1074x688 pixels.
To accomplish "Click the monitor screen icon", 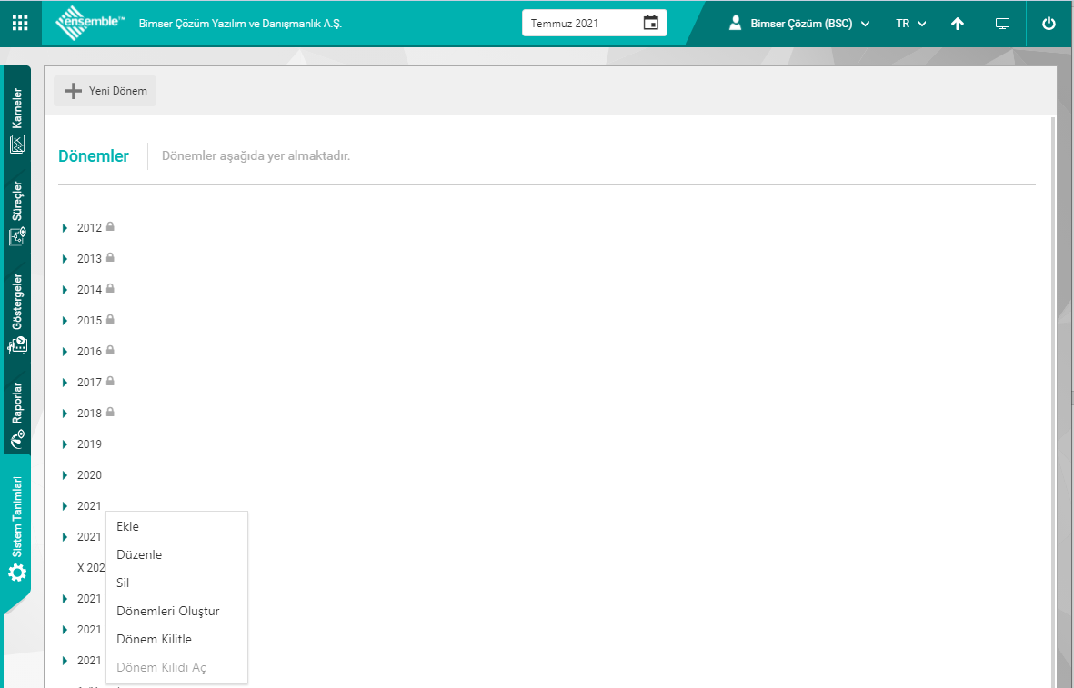I will [x=1002, y=24].
